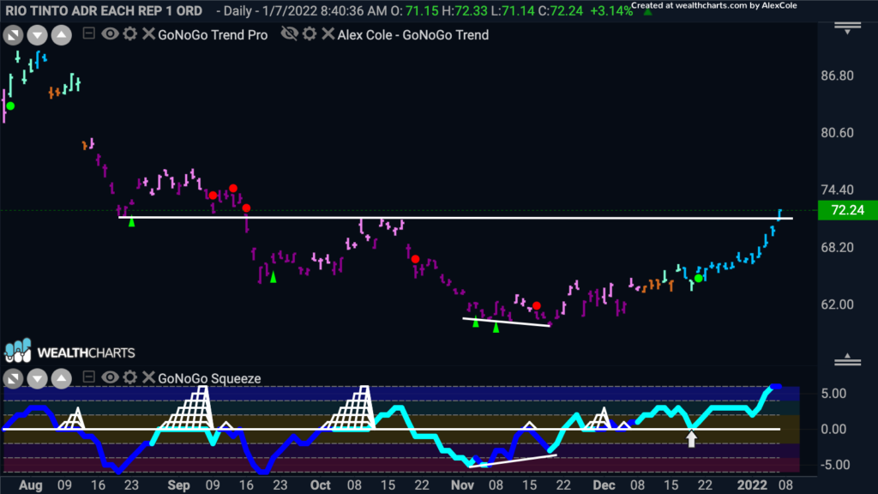Toggle visibility of GoNoGo Trend Pro
Viewport: 878px width, 494px height.
(x=110, y=34)
